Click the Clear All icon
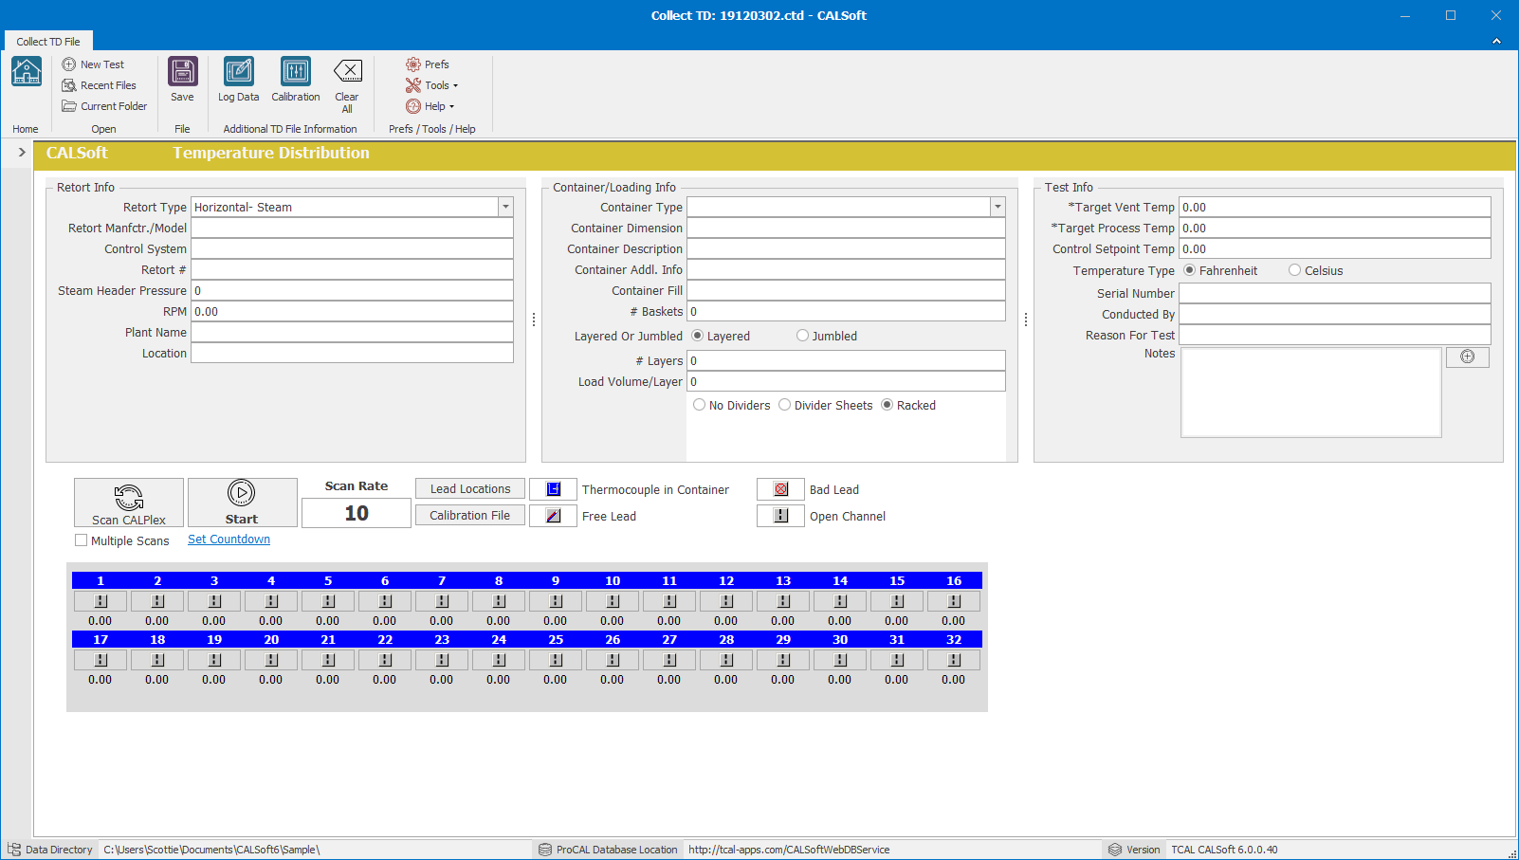This screenshot has height=860, width=1519. (x=348, y=71)
